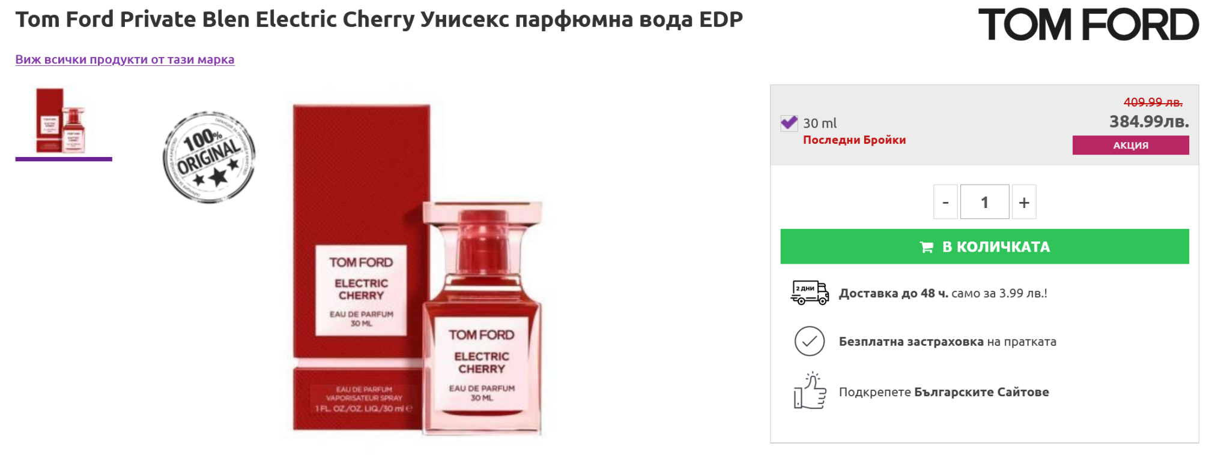Click the main perfume bottle image
Screen dimensions: 1230x455
point(417,269)
